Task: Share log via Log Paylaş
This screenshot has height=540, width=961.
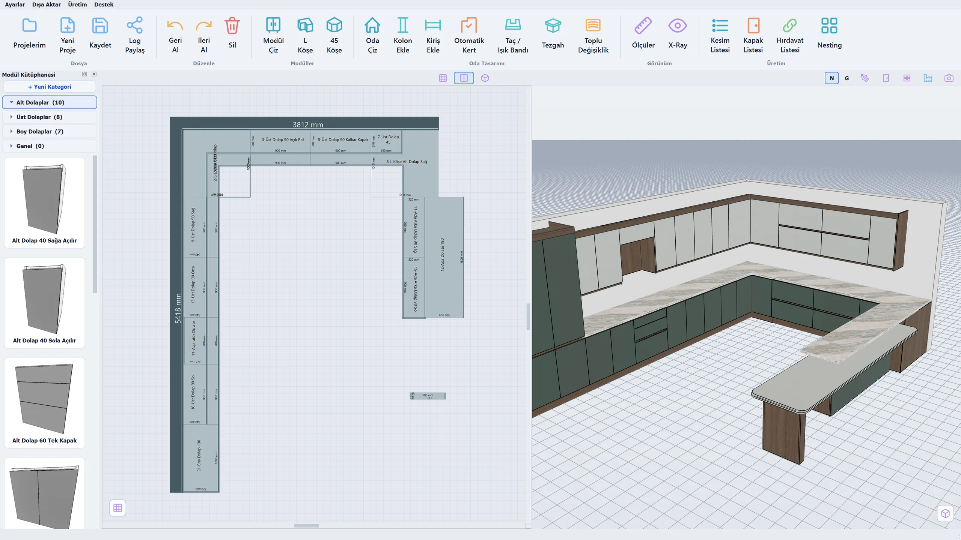Action: coord(135,35)
